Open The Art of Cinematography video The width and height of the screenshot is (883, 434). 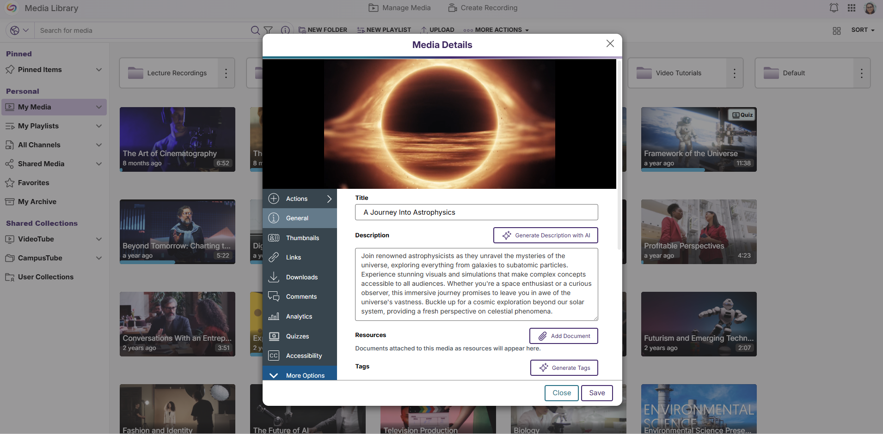[178, 139]
